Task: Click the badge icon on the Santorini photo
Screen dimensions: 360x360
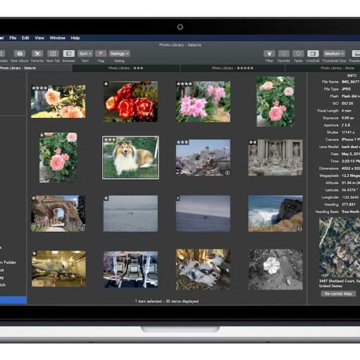Action: coord(227,173)
